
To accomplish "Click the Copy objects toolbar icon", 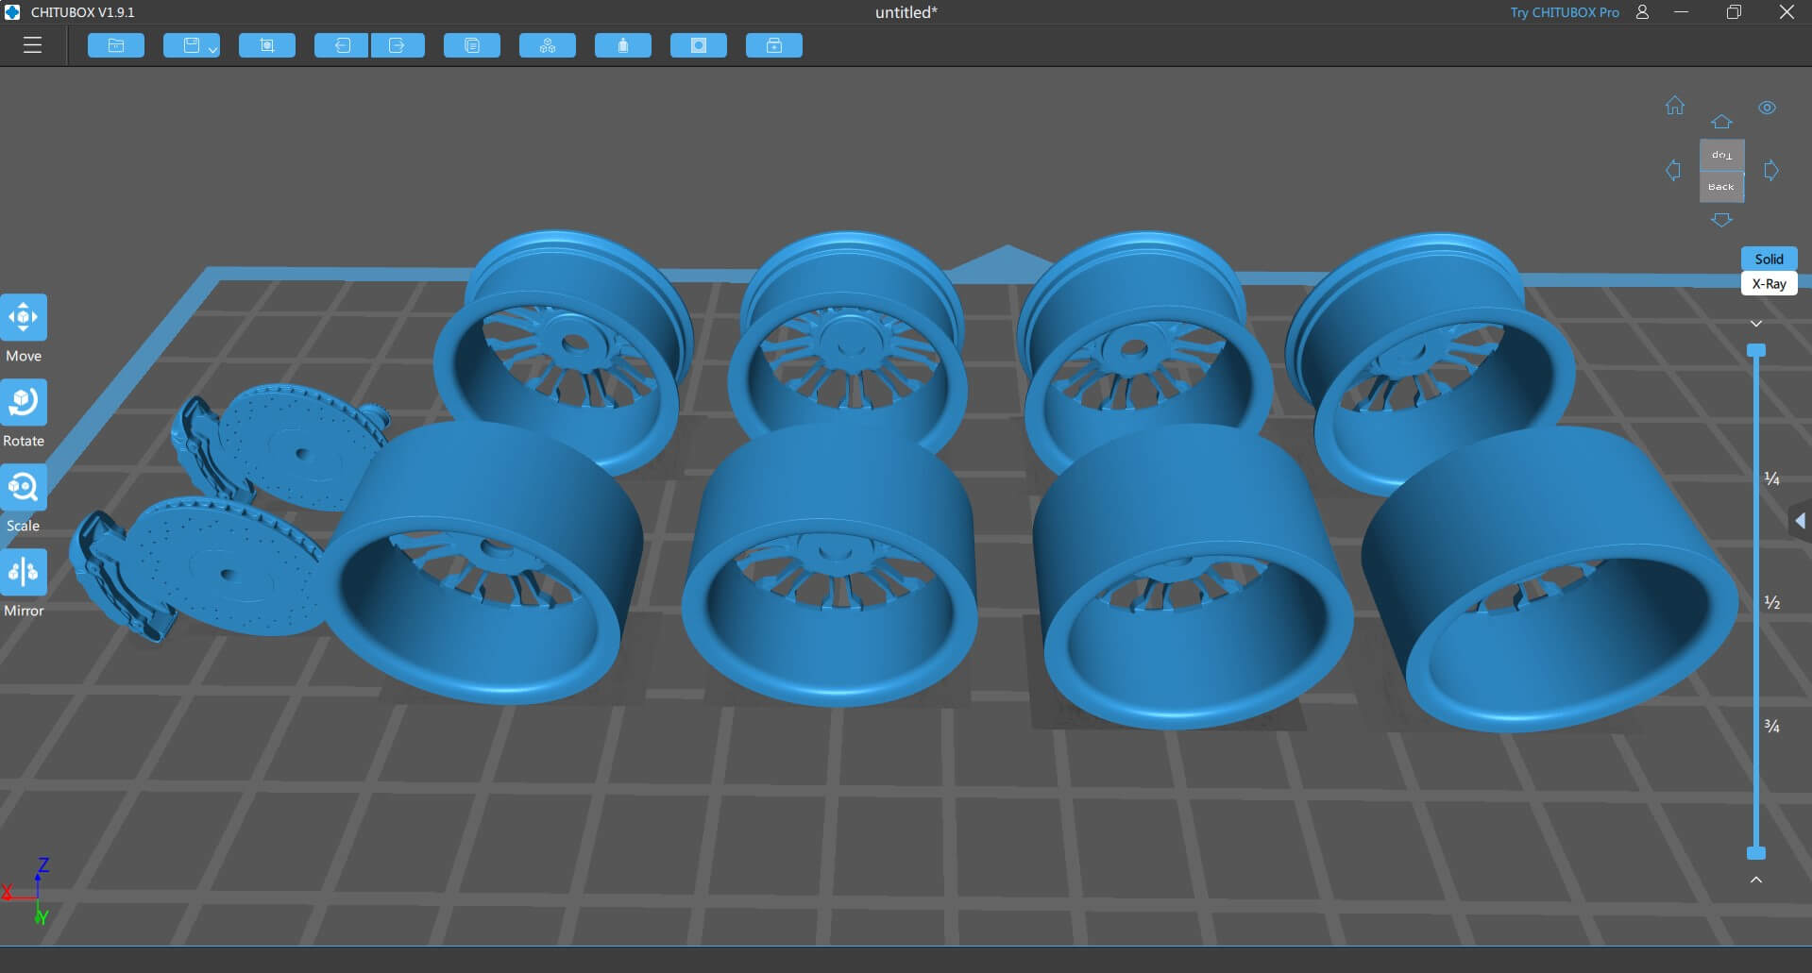I will [x=472, y=45].
